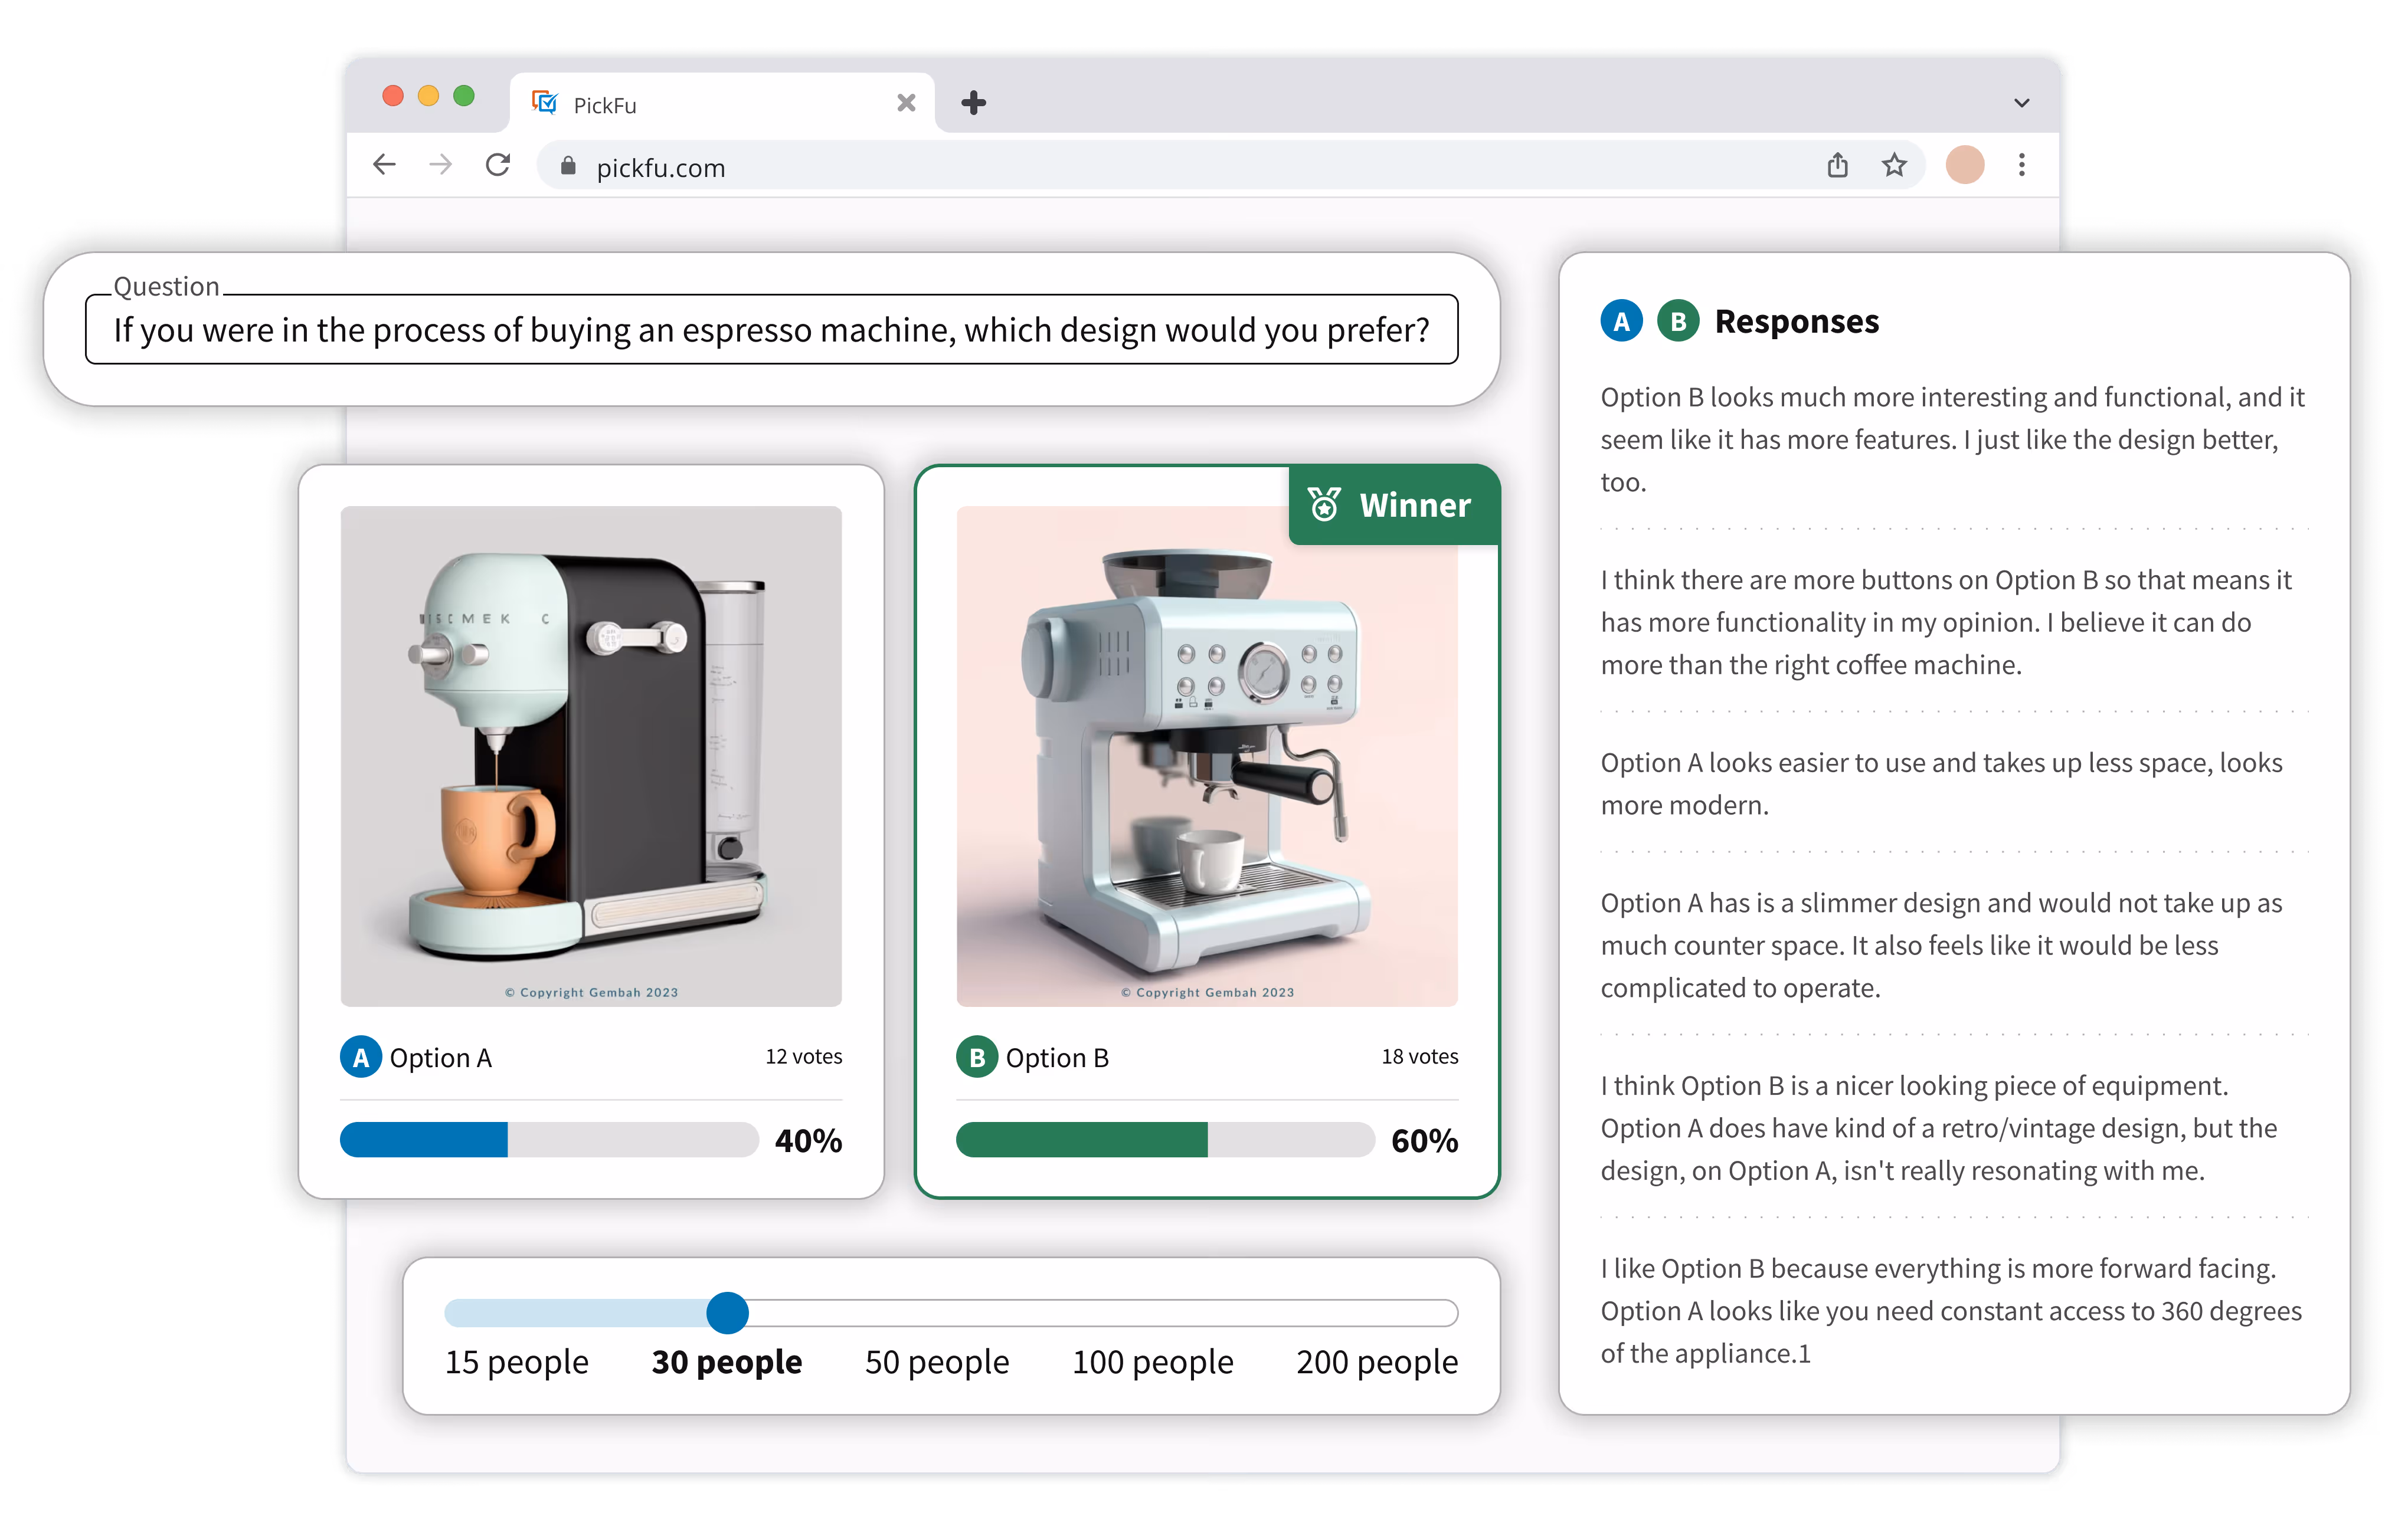Bookmark page with the star icon
The image size is (2408, 1529).
tap(1894, 165)
